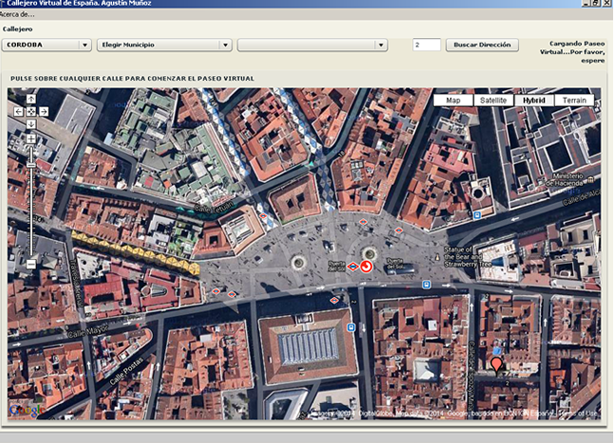The image size is (615, 443).
Task: Click the Calle Postas street label
Action: [x=126, y=371]
